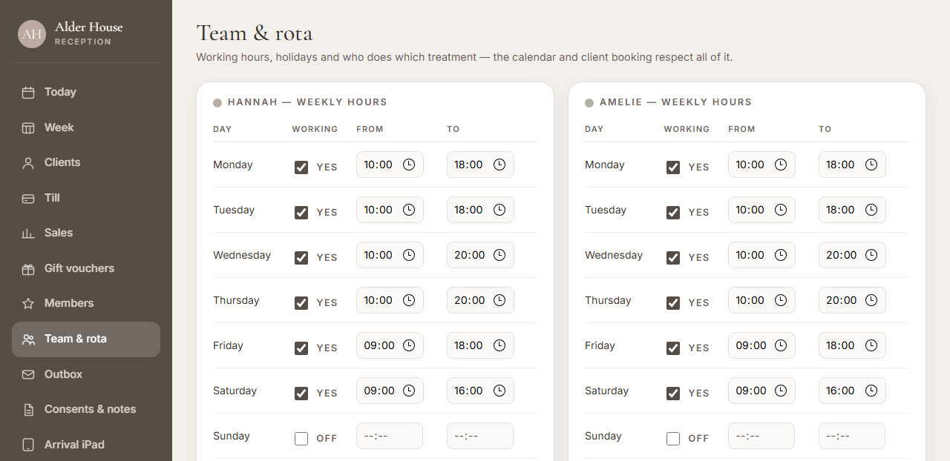Screen dimensions: 950x461
Task: Click Amelie's disabled Sunday to time field
Action: point(852,436)
